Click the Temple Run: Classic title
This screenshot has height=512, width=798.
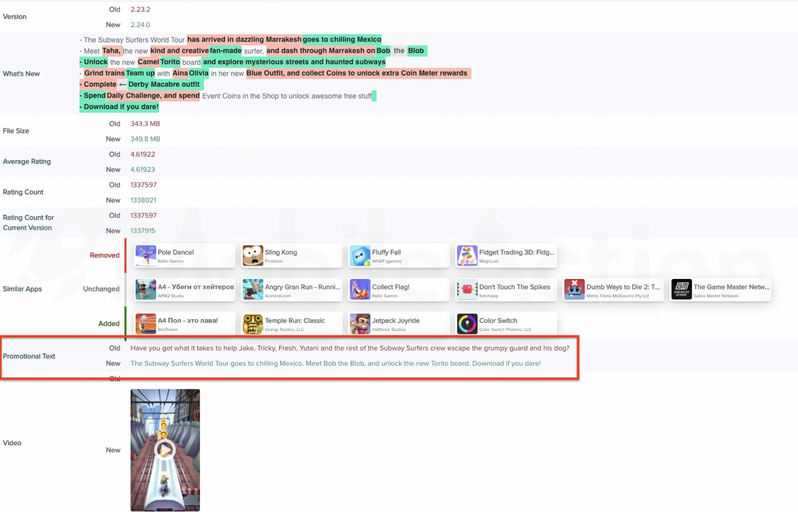click(295, 321)
